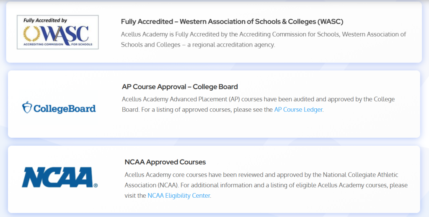Click the blue NCAA logo letters
The height and width of the screenshot is (217, 429).
pyautogui.click(x=57, y=177)
